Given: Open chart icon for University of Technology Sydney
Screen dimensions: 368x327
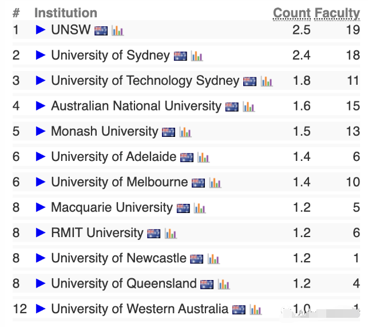Looking at the screenshot, I should [x=266, y=81].
